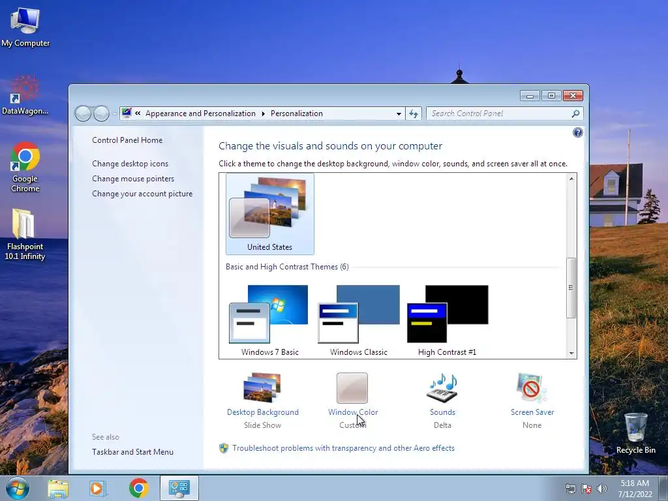Image resolution: width=668 pixels, height=501 pixels.
Task: Expand the Appearance and Personalization breadcrumb arrow
Action: pos(263,114)
